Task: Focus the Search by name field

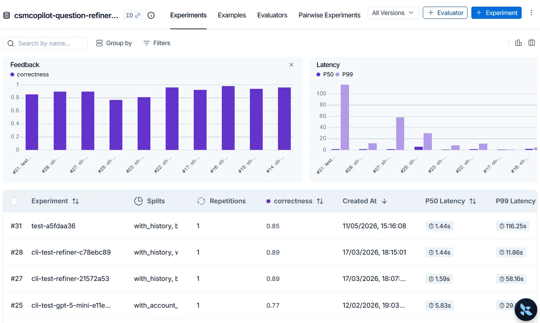Action: click(45, 43)
